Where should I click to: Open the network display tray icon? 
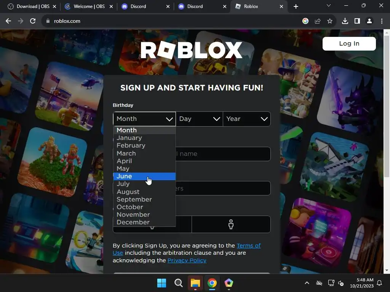[x=331, y=283]
